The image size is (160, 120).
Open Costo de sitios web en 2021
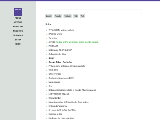tap(61, 78)
